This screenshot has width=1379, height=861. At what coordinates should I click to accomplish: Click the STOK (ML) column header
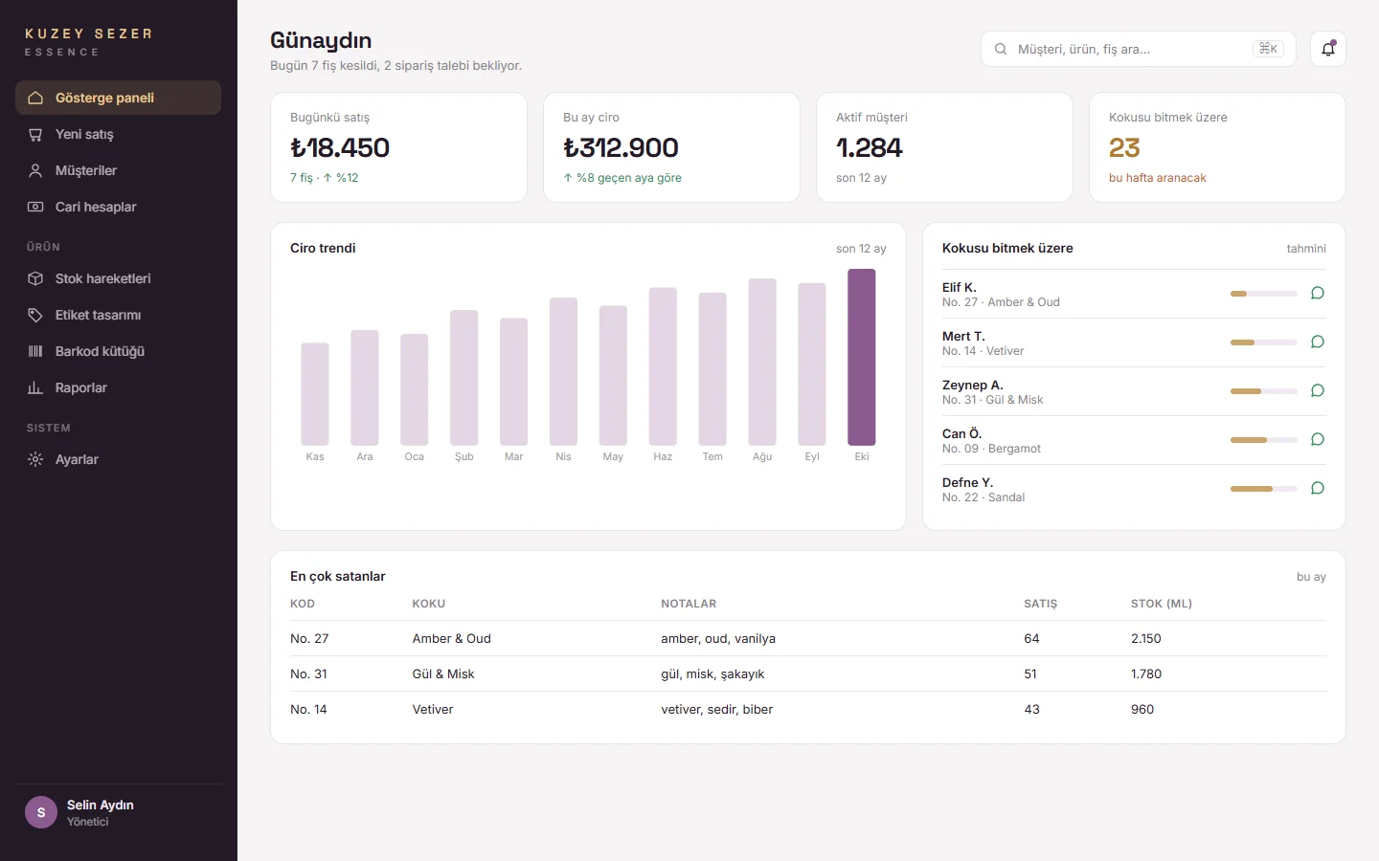point(1162,604)
